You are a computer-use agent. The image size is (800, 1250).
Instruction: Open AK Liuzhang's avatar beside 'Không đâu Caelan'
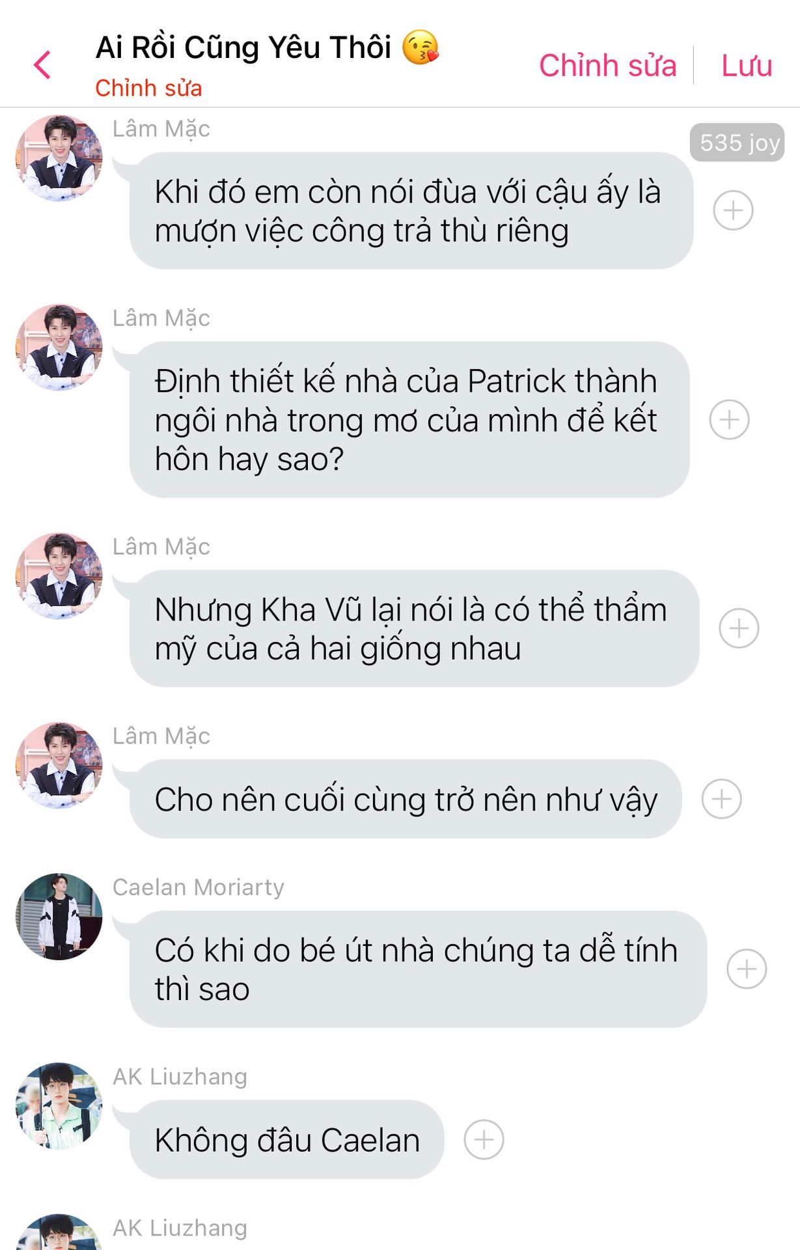(59, 1106)
